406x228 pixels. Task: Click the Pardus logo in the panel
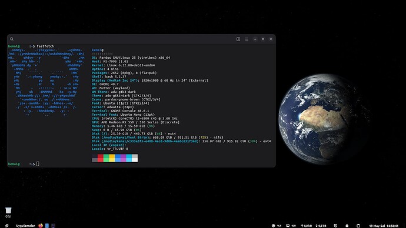[6, 226]
